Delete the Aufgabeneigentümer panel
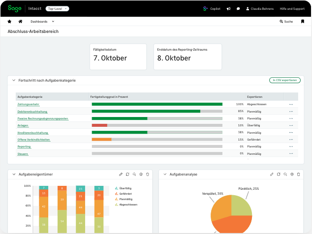The height and width of the screenshot is (234, 312). coord(148,175)
